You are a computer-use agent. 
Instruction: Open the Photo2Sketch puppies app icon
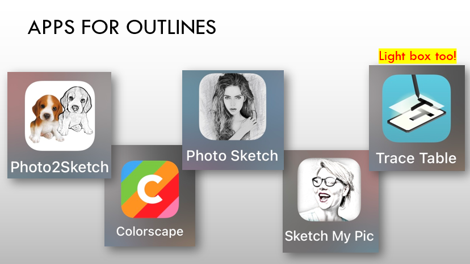pyautogui.click(x=60, y=116)
